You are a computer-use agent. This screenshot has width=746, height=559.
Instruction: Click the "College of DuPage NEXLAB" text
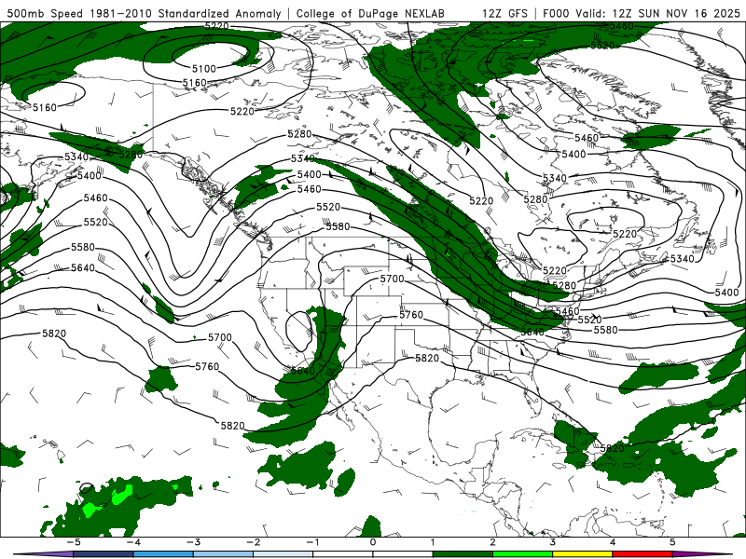pyautogui.click(x=370, y=13)
